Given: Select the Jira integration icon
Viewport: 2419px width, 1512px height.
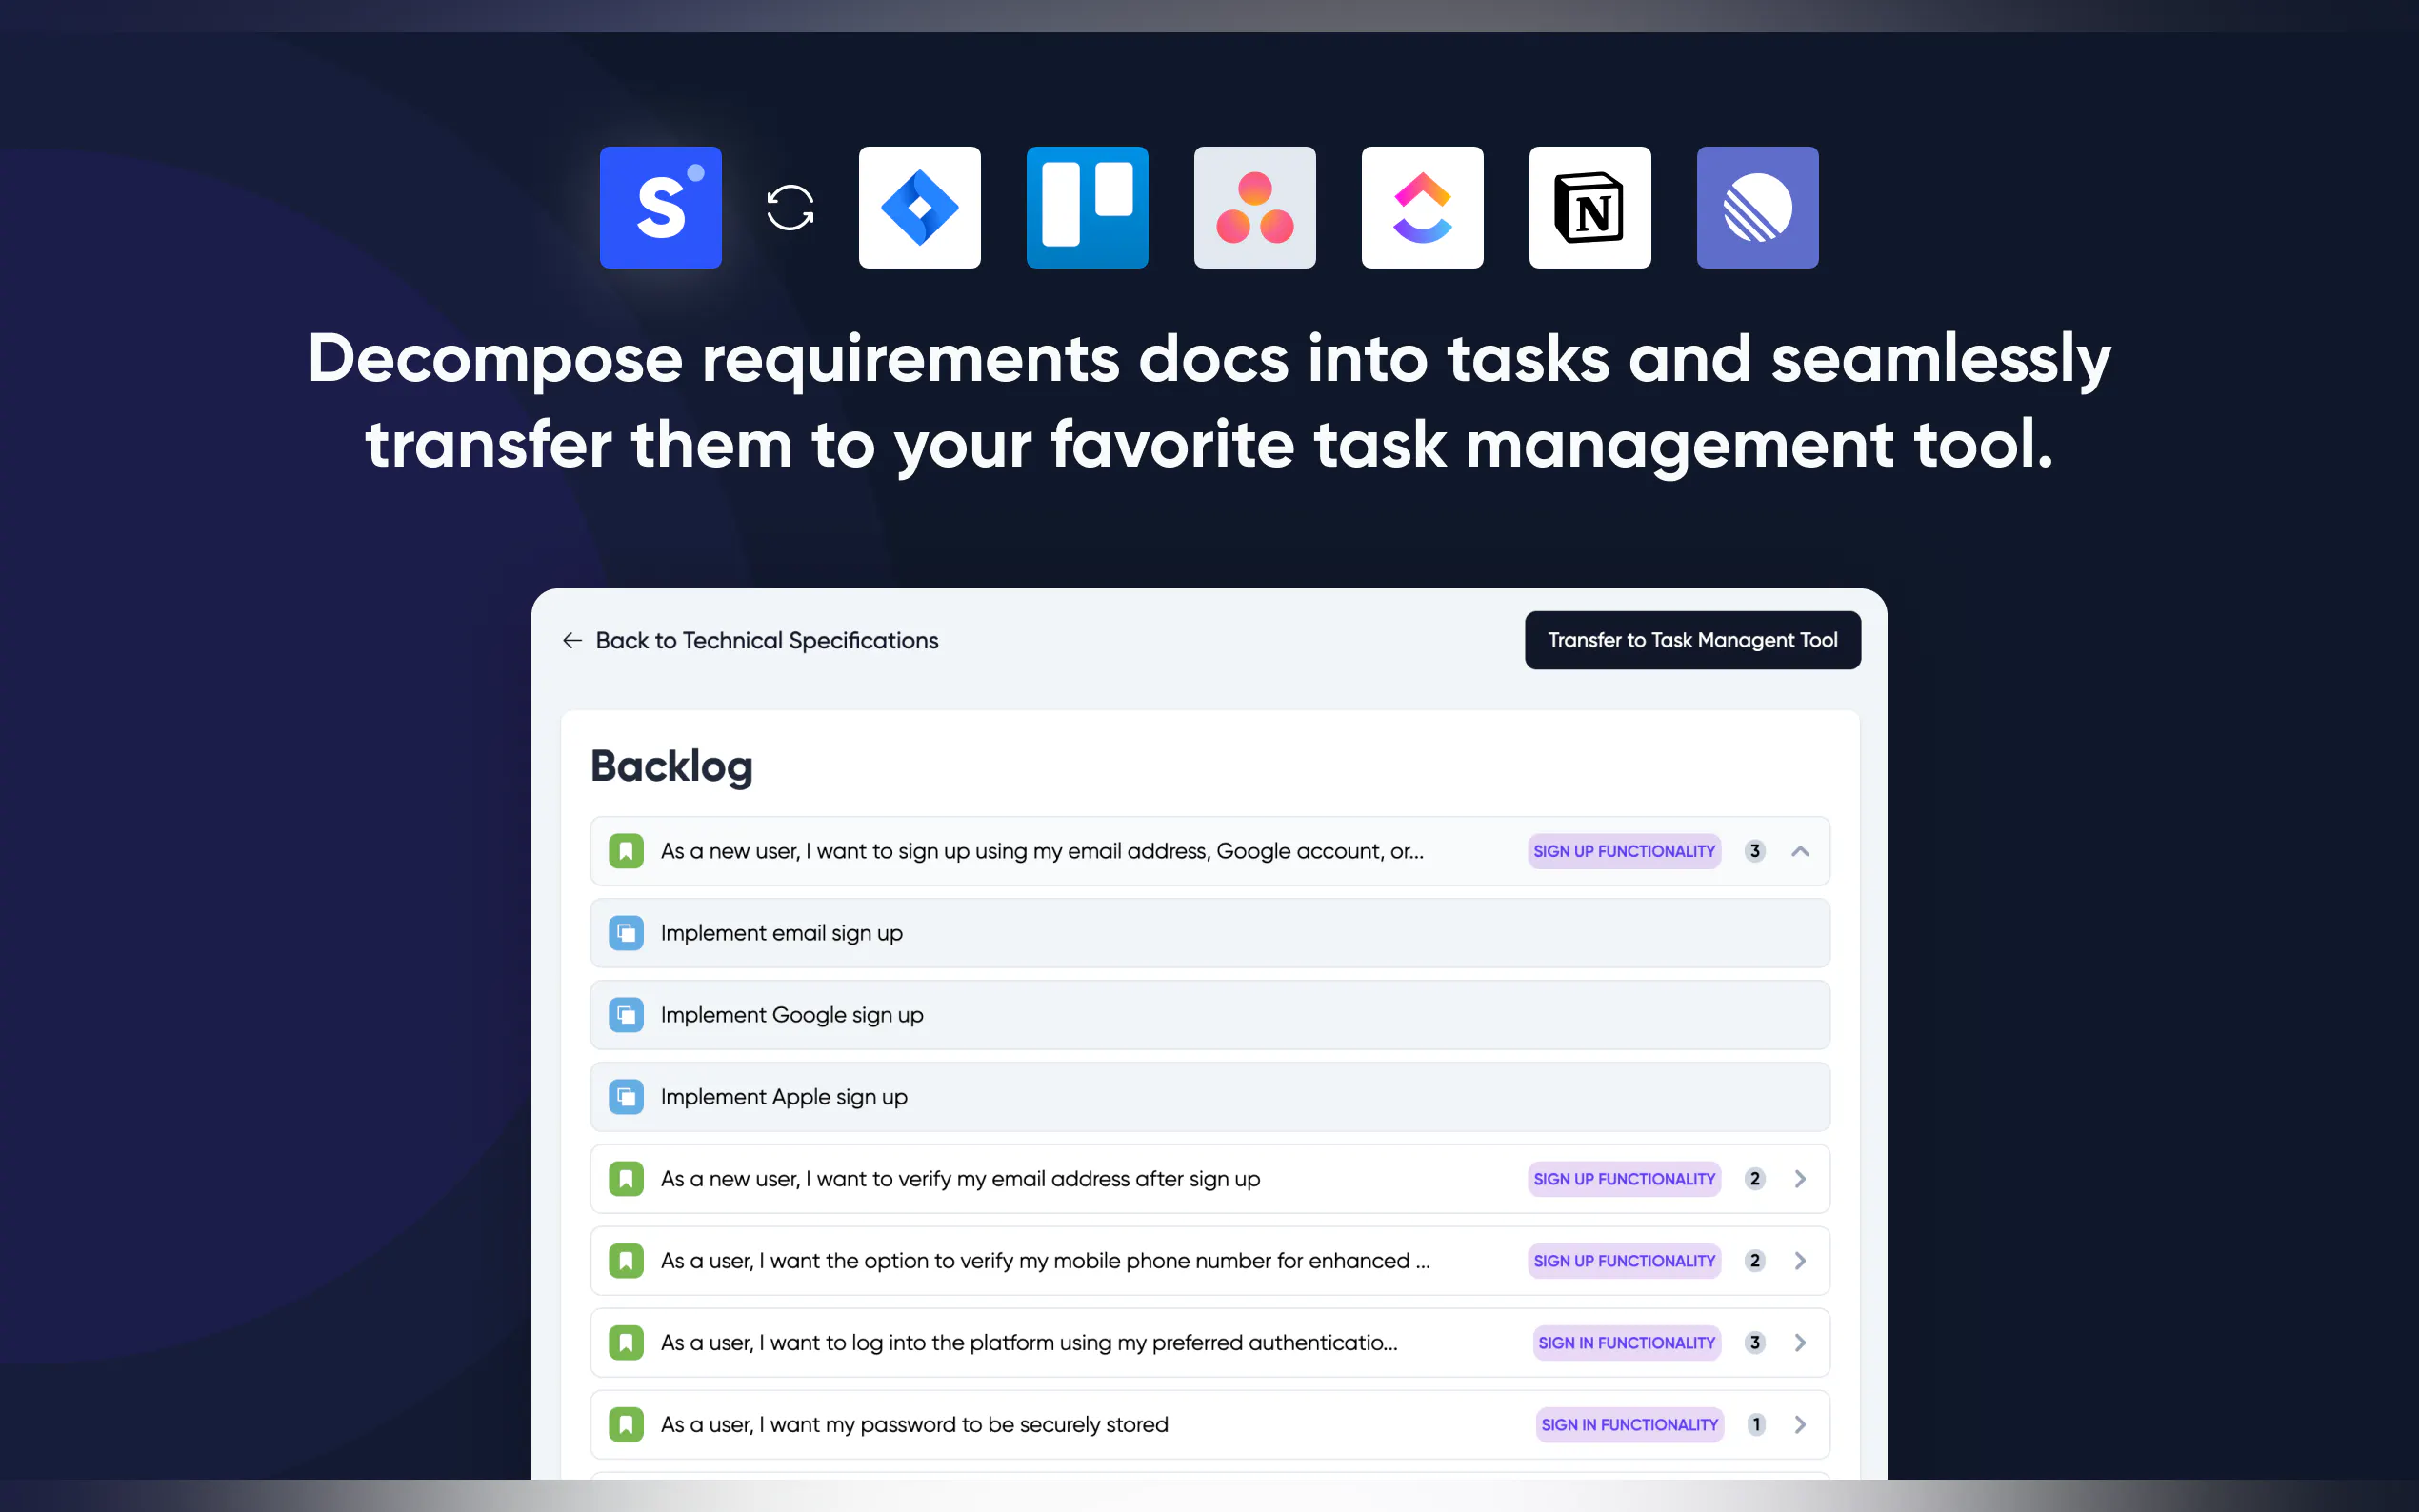Looking at the screenshot, I should coord(919,207).
